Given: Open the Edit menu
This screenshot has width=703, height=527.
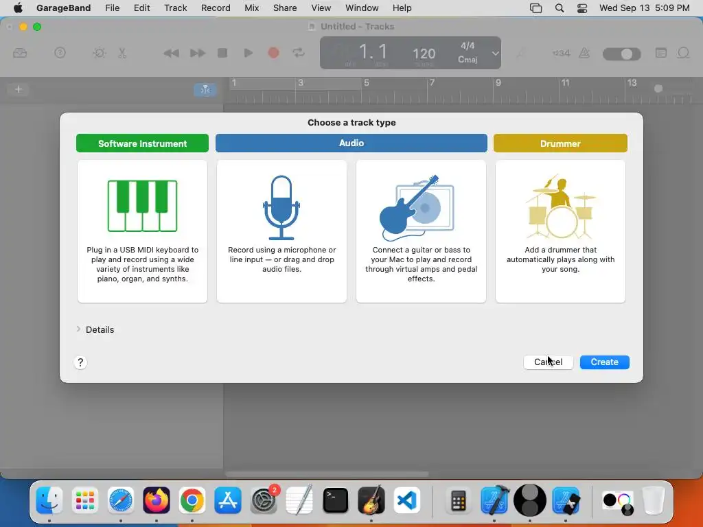Looking at the screenshot, I should point(141,8).
